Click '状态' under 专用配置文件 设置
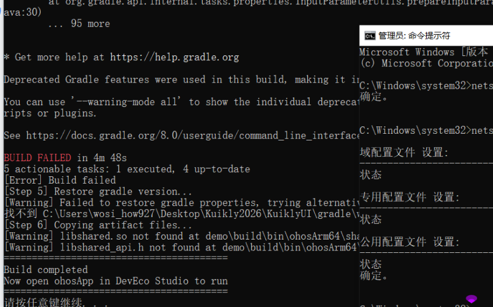 pyautogui.click(x=371, y=219)
